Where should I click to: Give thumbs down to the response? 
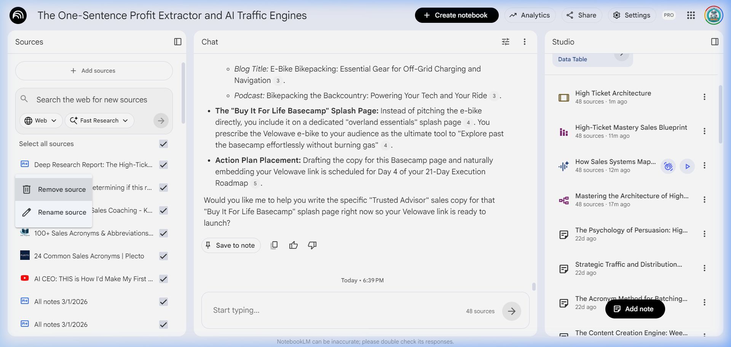(x=312, y=245)
